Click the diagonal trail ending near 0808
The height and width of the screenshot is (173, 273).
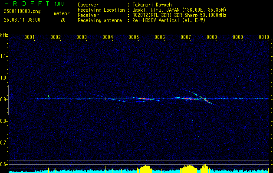pos(203,98)
